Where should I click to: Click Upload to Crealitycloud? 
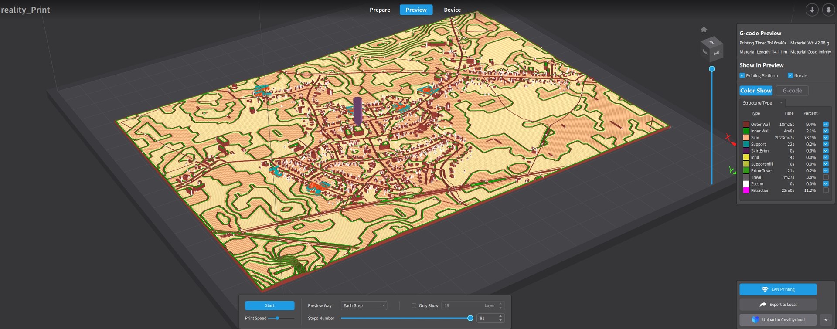tap(778, 319)
